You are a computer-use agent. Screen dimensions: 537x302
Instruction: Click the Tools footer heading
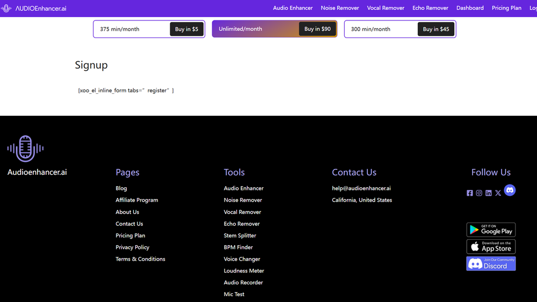pyautogui.click(x=234, y=172)
